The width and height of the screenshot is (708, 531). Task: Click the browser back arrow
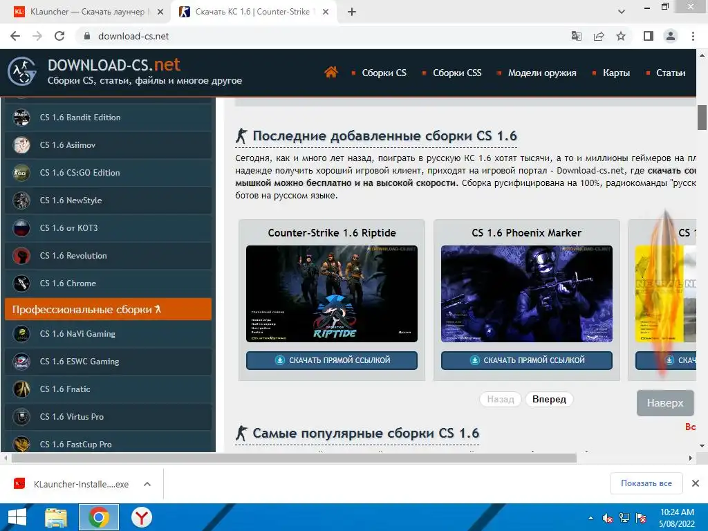(15, 36)
